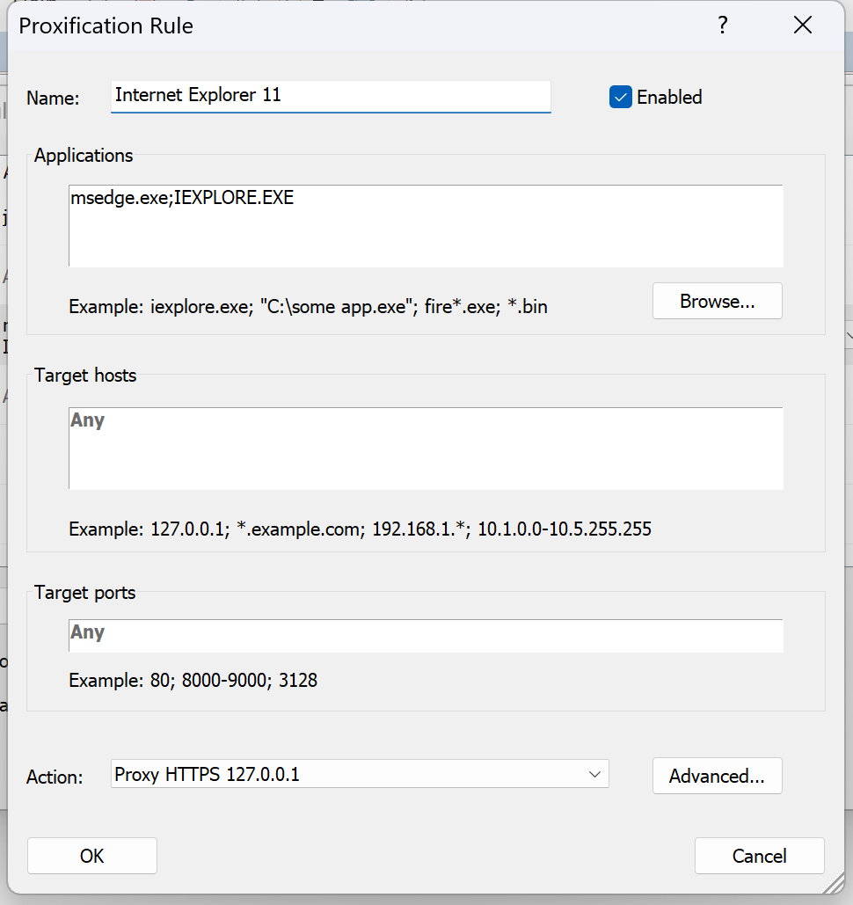Click the 'Name:' label
Viewport: 853px width, 905px height.
(53, 99)
